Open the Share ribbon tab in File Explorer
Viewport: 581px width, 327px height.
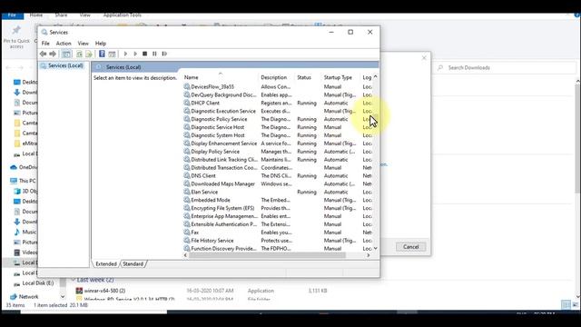61,15
